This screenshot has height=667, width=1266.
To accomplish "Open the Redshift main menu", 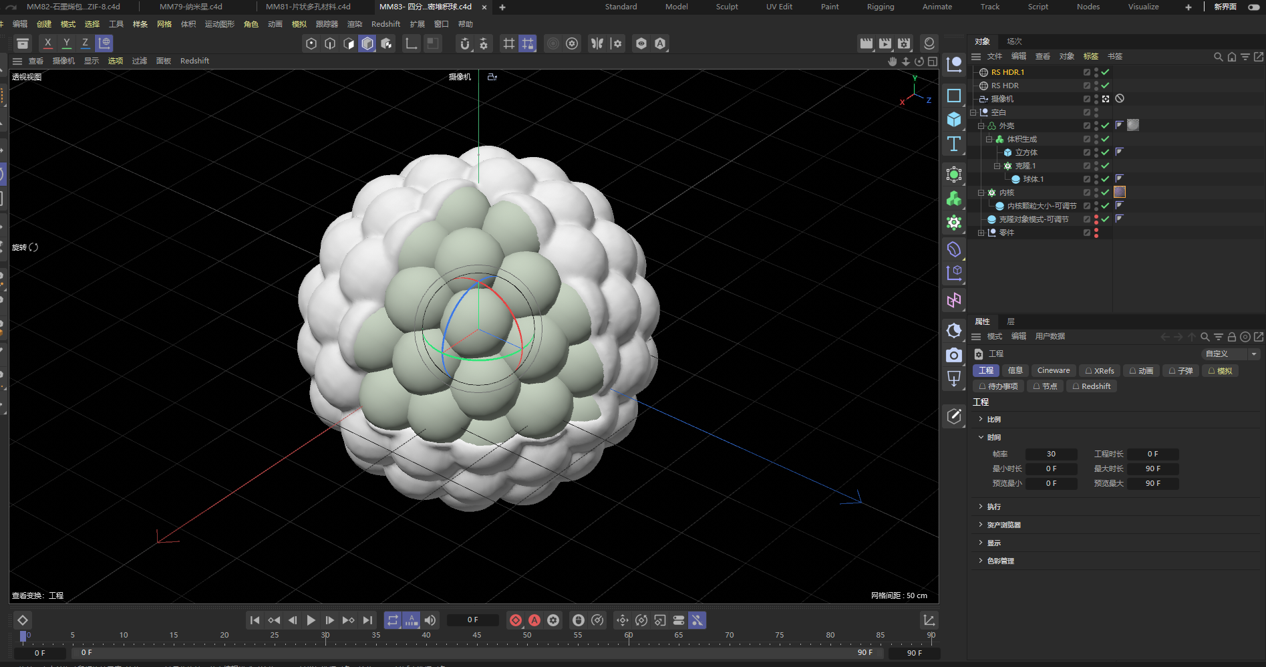I will (x=385, y=24).
